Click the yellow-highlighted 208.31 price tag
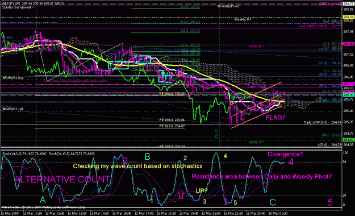The image size is (355, 216). [x=348, y=17]
